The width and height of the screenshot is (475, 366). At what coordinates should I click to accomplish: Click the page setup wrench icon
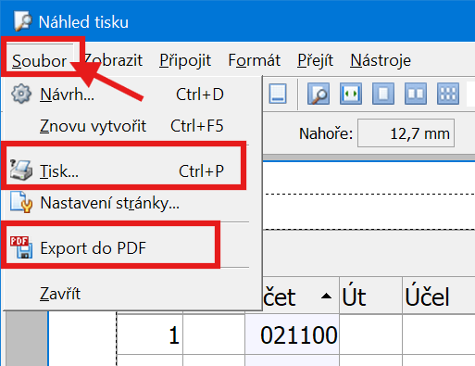click(21, 202)
